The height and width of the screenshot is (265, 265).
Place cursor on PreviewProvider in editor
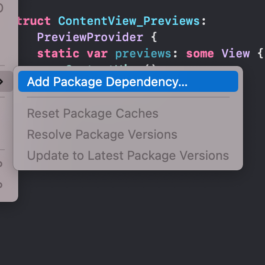point(90,37)
